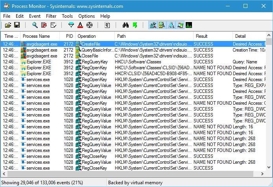
Task: Sort by the Time column header
Action: (x=11, y=36)
